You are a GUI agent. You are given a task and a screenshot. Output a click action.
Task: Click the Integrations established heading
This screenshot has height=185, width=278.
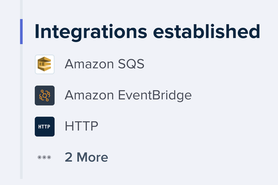click(x=148, y=32)
